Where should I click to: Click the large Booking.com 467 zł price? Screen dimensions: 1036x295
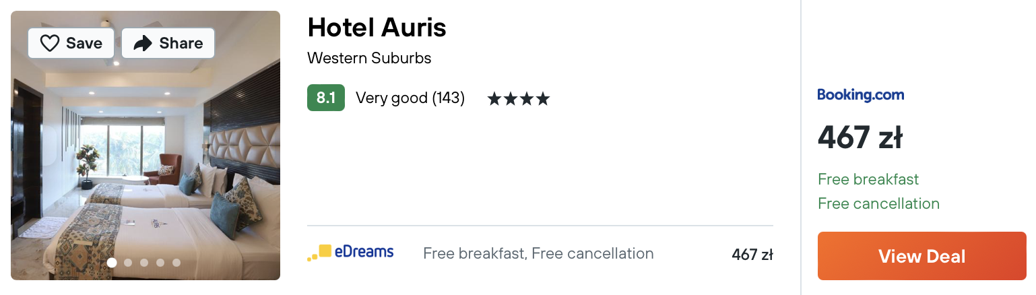(x=860, y=138)
